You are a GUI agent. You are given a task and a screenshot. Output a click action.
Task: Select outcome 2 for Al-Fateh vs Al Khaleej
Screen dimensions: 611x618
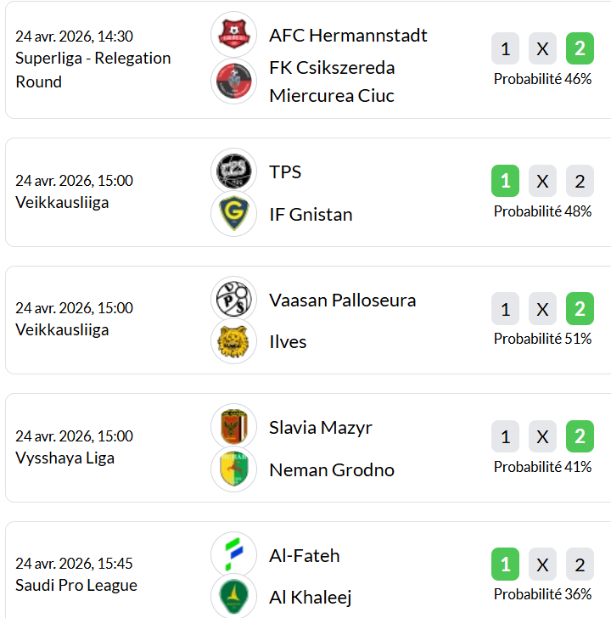pos(580,565)
